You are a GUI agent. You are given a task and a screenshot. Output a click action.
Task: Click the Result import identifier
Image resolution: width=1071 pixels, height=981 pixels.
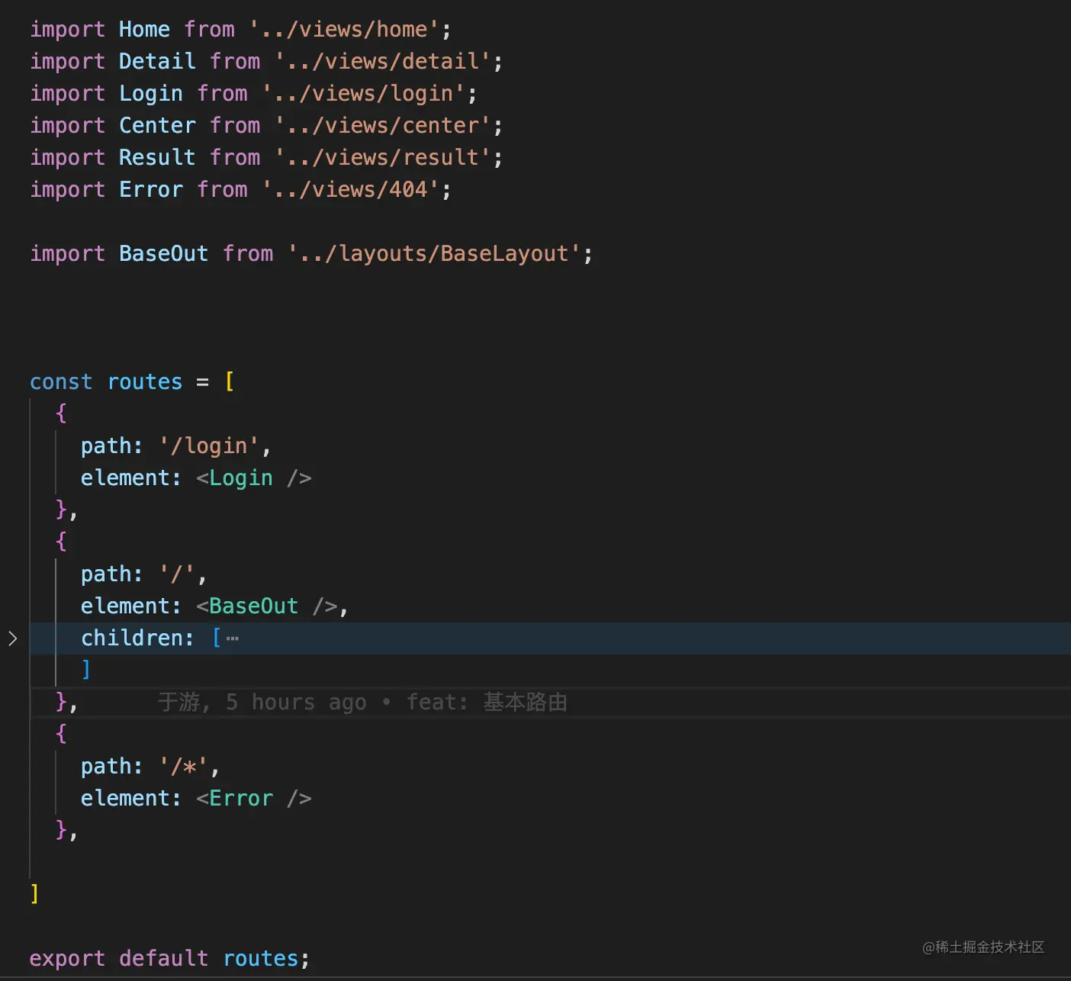(x=157, y=158)
